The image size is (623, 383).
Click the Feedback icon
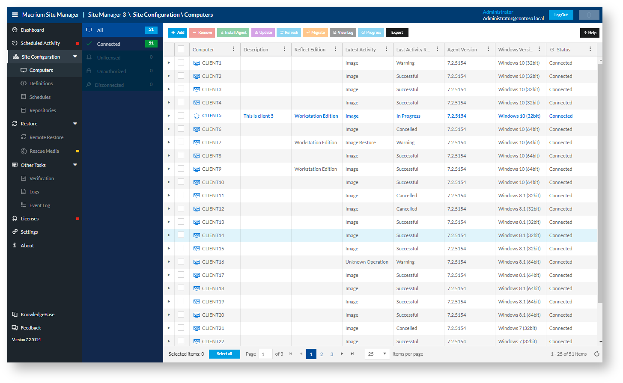[15, 328]
